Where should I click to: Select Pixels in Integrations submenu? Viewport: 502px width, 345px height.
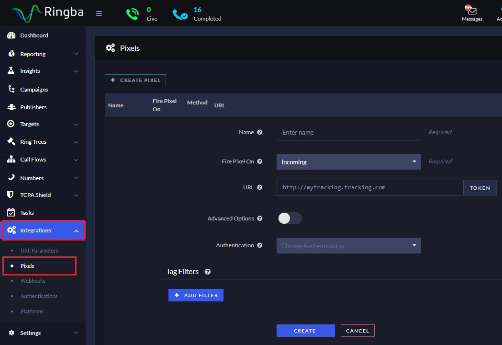(x=27, y=266)
